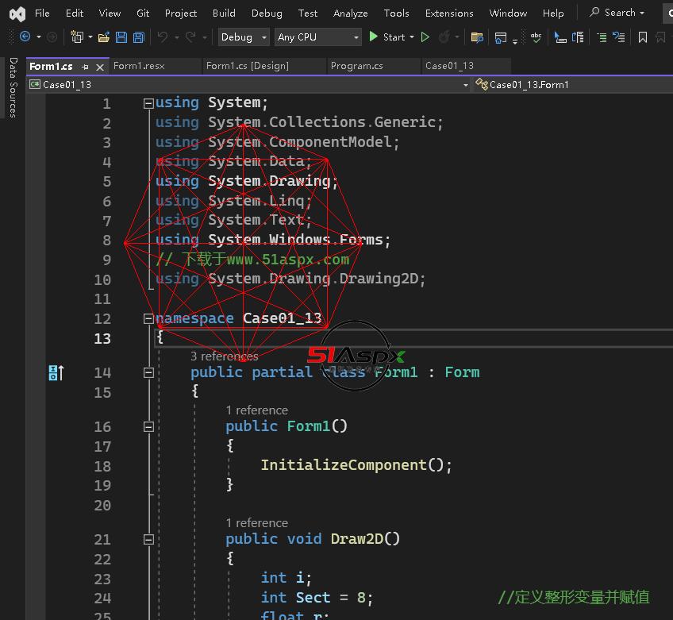Start Without Debugging using the hollow play icon
673x620 pixels.
(x=425, y=37)
